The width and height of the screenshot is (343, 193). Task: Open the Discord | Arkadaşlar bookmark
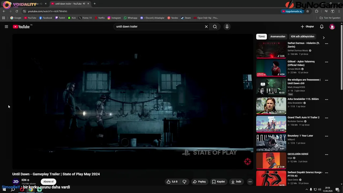pos(152,18)
